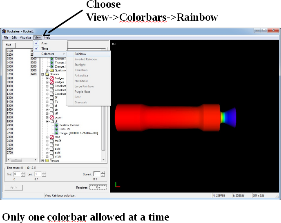Open the Edit menu
The image size is (281, 223).
pyautogui.click(x=14, y=37)
